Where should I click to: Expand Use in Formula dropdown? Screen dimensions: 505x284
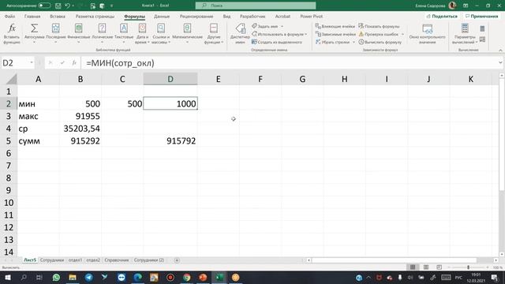pyautogui.click(x=305, y=34)
